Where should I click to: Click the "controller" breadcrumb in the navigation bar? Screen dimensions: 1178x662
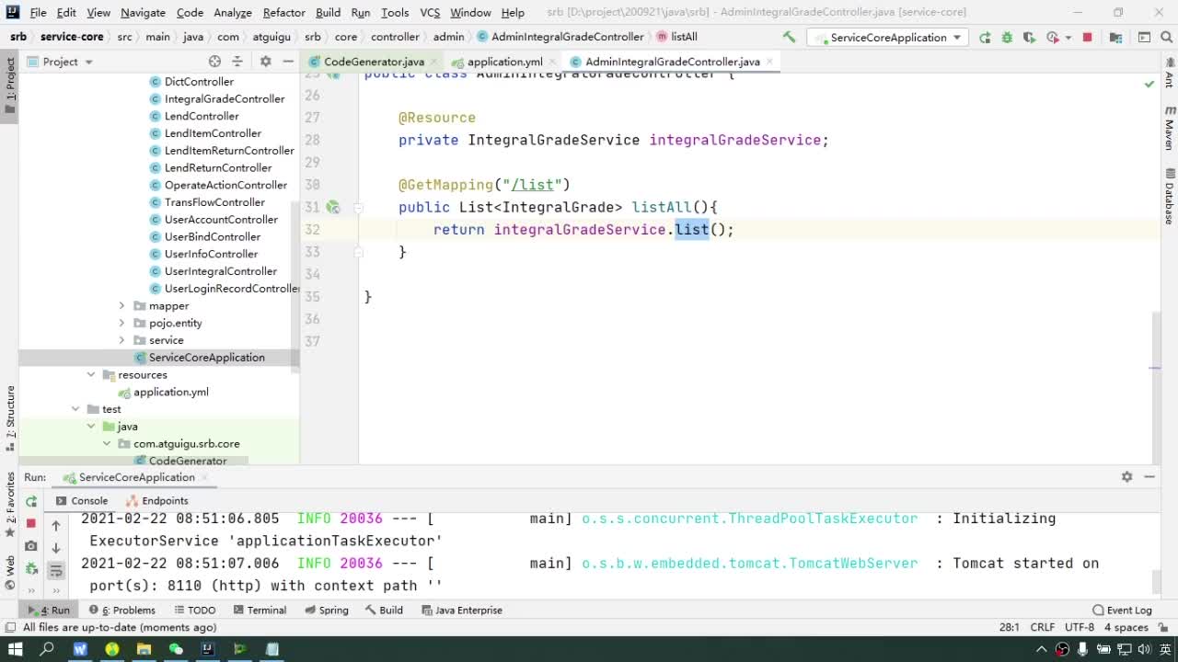point(395,37)
